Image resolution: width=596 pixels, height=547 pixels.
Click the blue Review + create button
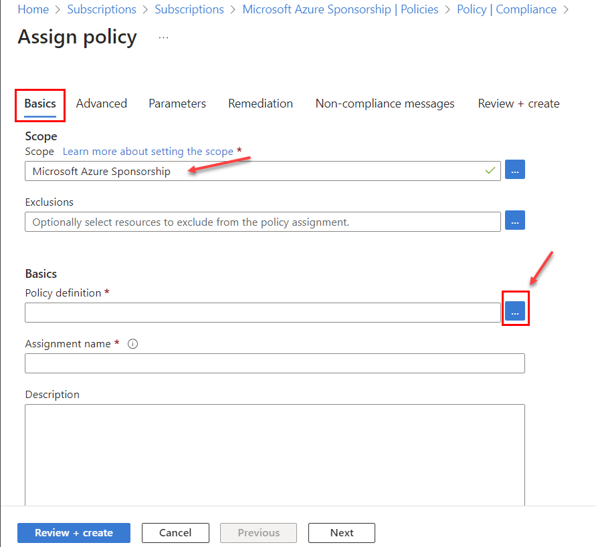point(74,532)
